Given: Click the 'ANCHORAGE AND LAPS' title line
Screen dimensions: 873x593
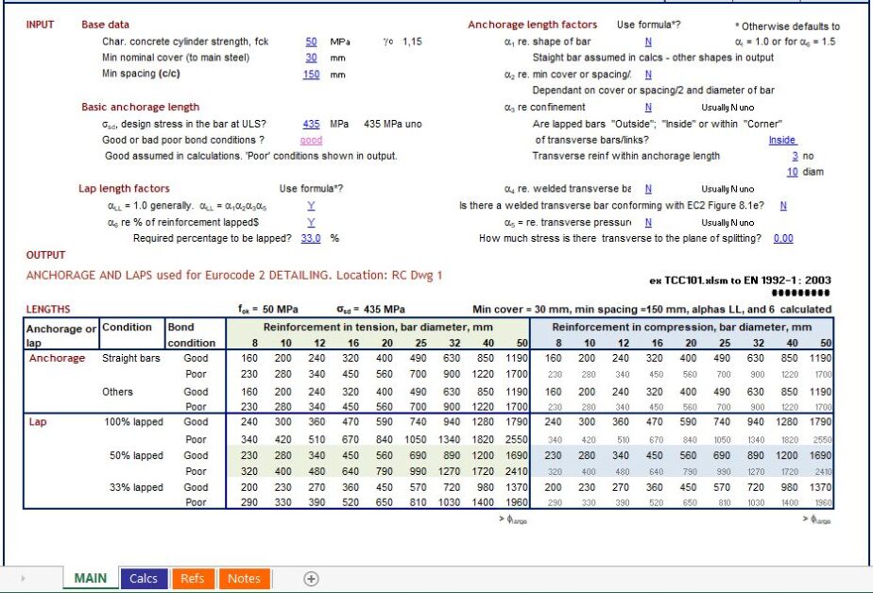Looking at the screenshot, I should [234, 276].
